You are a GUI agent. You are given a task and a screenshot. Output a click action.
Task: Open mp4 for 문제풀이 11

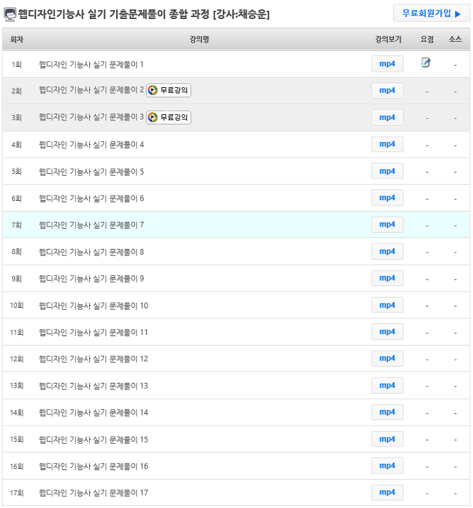387,331
